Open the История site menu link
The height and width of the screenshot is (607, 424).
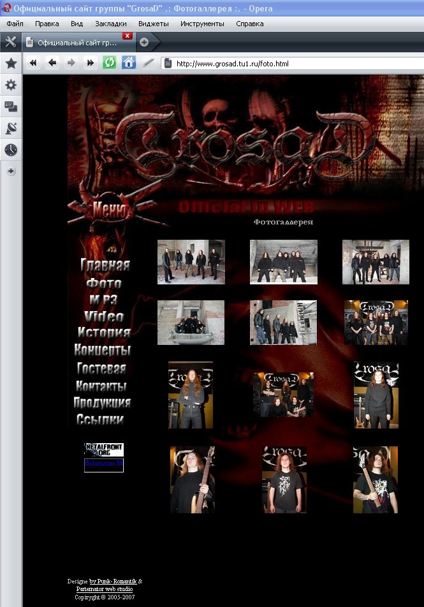(x=104, y=332)
